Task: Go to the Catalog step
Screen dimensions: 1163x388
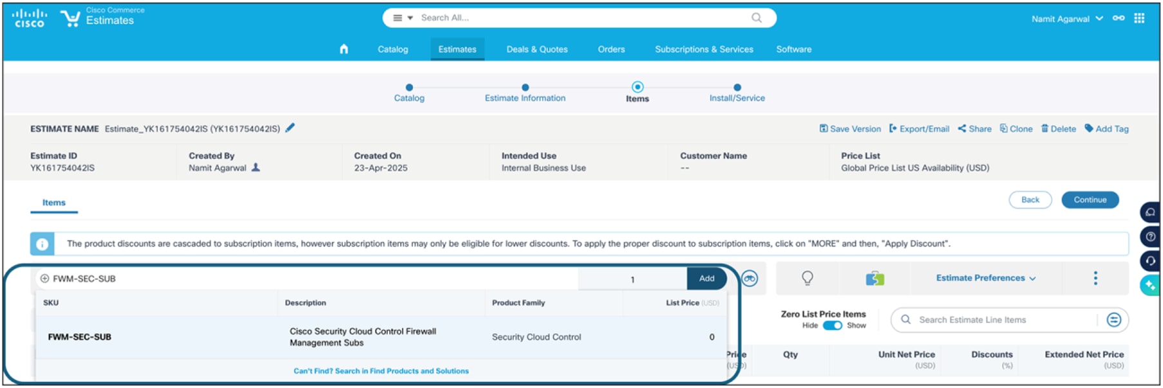Action: click(x=409, y=93)
